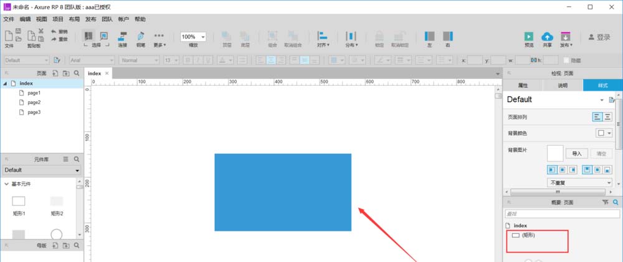
Task: Click the x coordinate input field
Action: tap(475, 60)
